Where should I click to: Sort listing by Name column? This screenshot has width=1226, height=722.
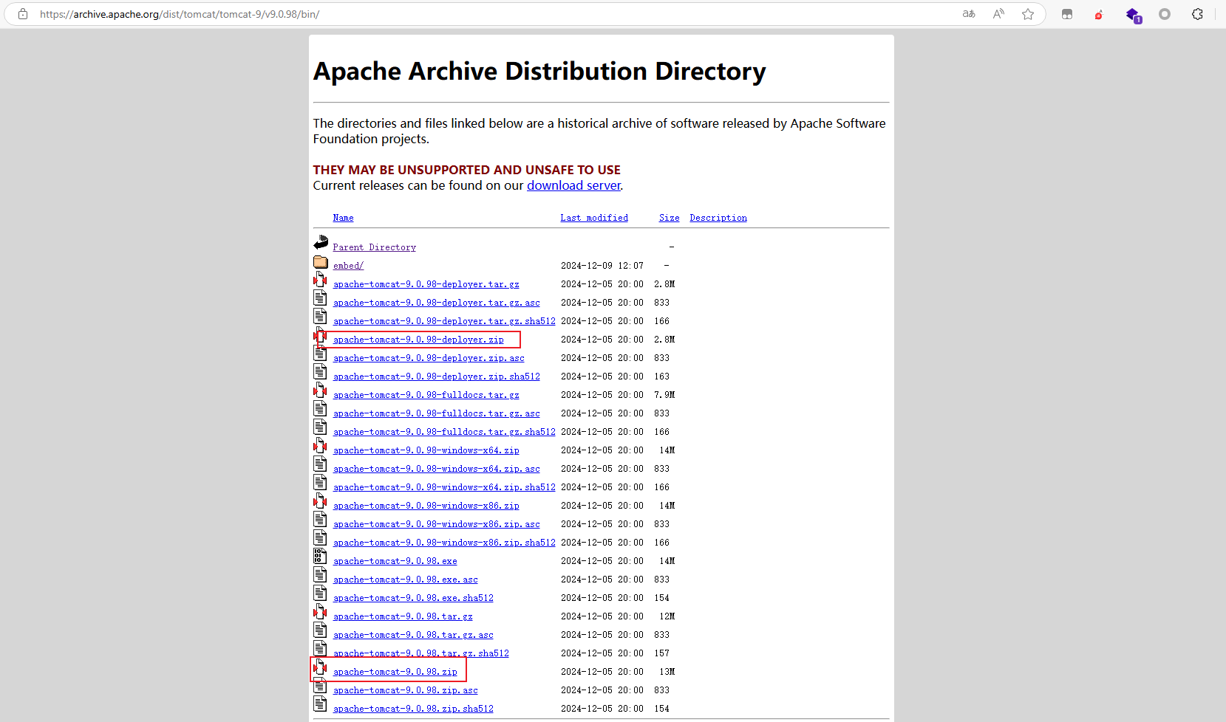343,218
